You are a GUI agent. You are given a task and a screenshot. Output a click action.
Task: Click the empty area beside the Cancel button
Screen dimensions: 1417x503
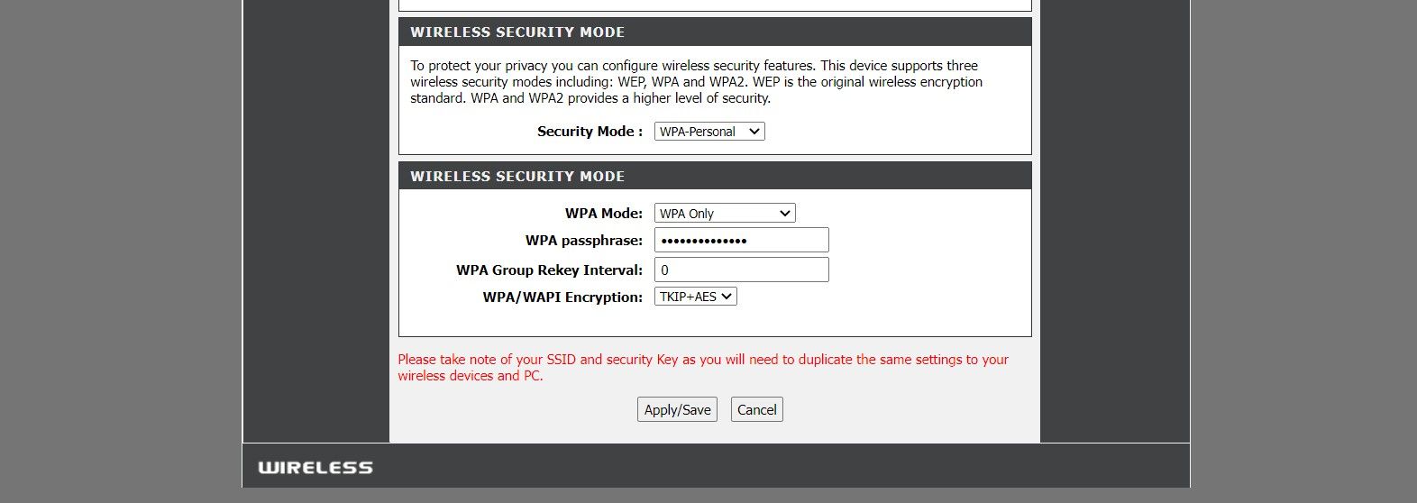[x=901, y=410]
